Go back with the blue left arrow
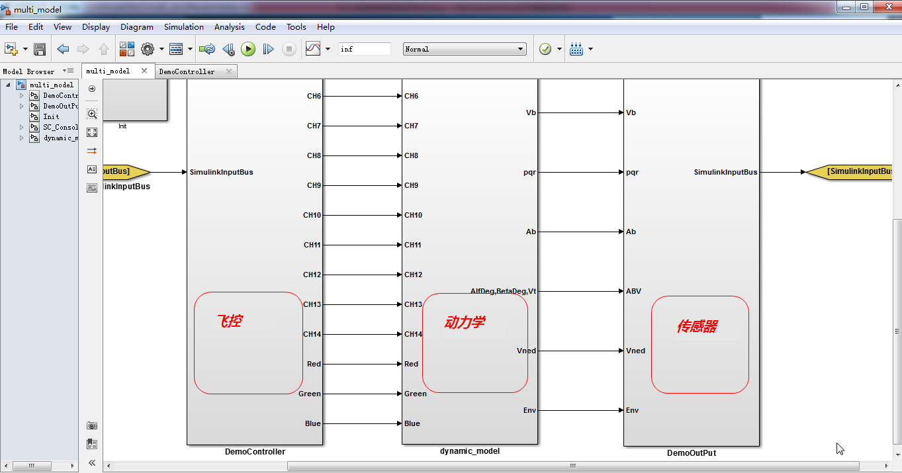This screenshot has height=473, width=902. click(x=63, y=49)
